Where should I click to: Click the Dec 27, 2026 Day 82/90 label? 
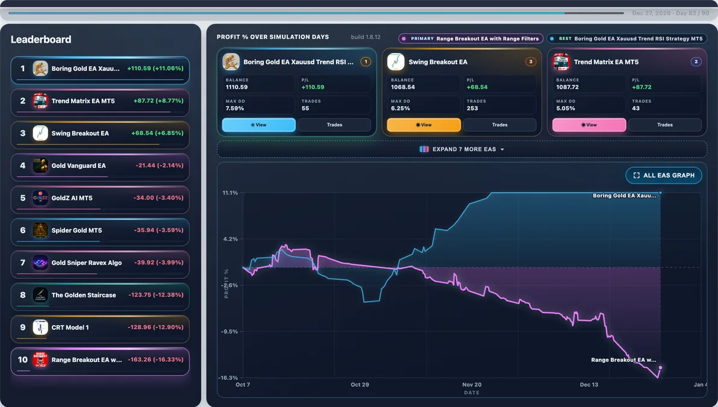pyautogui.click(x=671, y=13)
